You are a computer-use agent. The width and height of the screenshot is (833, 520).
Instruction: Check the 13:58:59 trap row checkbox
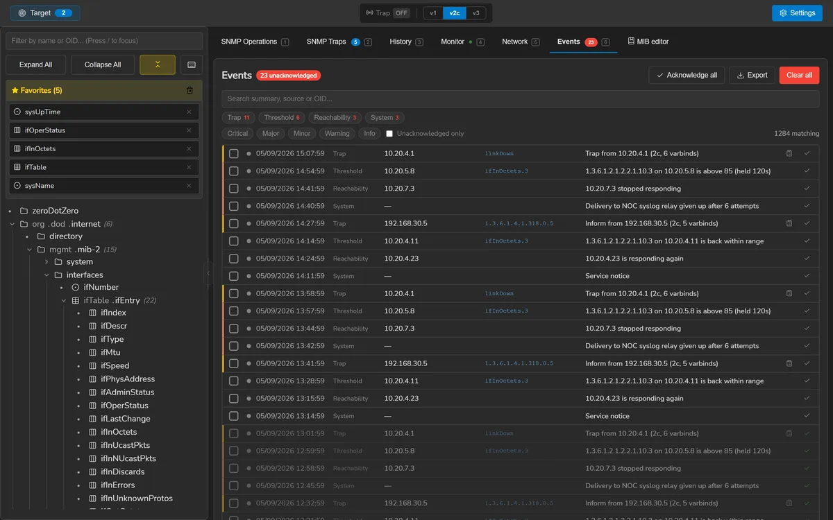(x=234, y=293)
